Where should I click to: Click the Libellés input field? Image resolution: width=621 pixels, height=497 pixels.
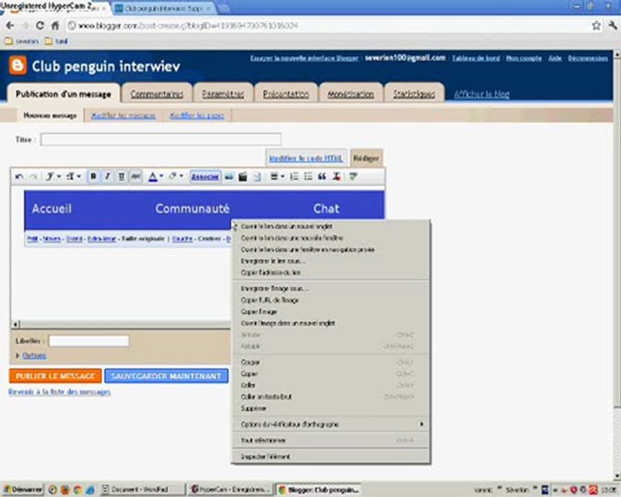click(89, 341)
